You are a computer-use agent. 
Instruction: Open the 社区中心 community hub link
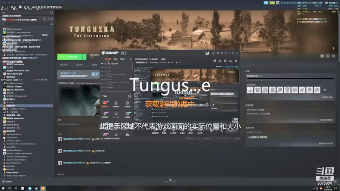[79, 65]
